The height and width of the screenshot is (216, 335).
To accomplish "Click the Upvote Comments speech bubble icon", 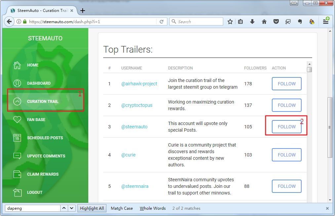I will pyautogui.click(x=17, y=156).
